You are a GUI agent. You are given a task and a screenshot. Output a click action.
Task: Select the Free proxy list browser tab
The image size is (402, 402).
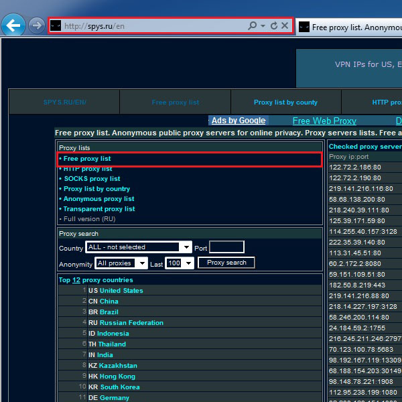(x=348, y=27)
